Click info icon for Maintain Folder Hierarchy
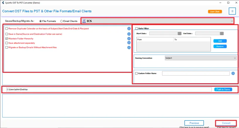239x128 pixels. [129, 39]
